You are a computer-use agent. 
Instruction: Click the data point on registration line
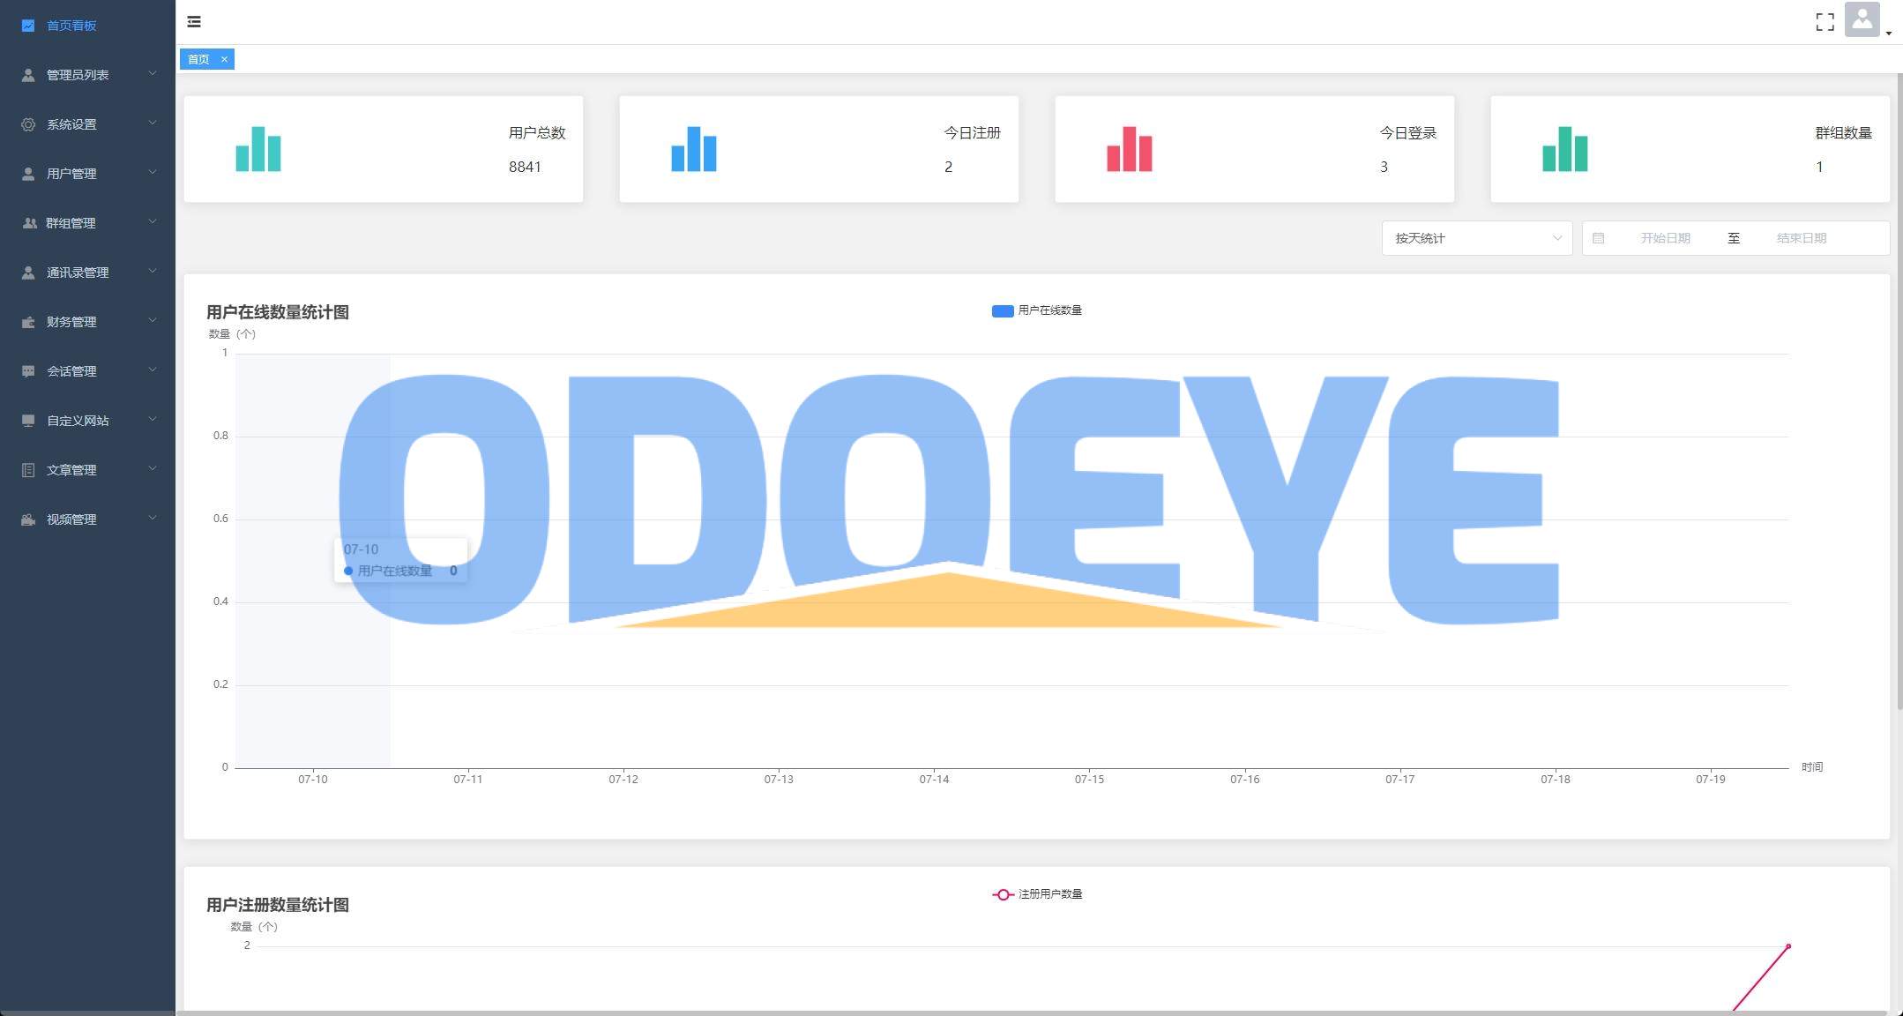(1788, 946)
